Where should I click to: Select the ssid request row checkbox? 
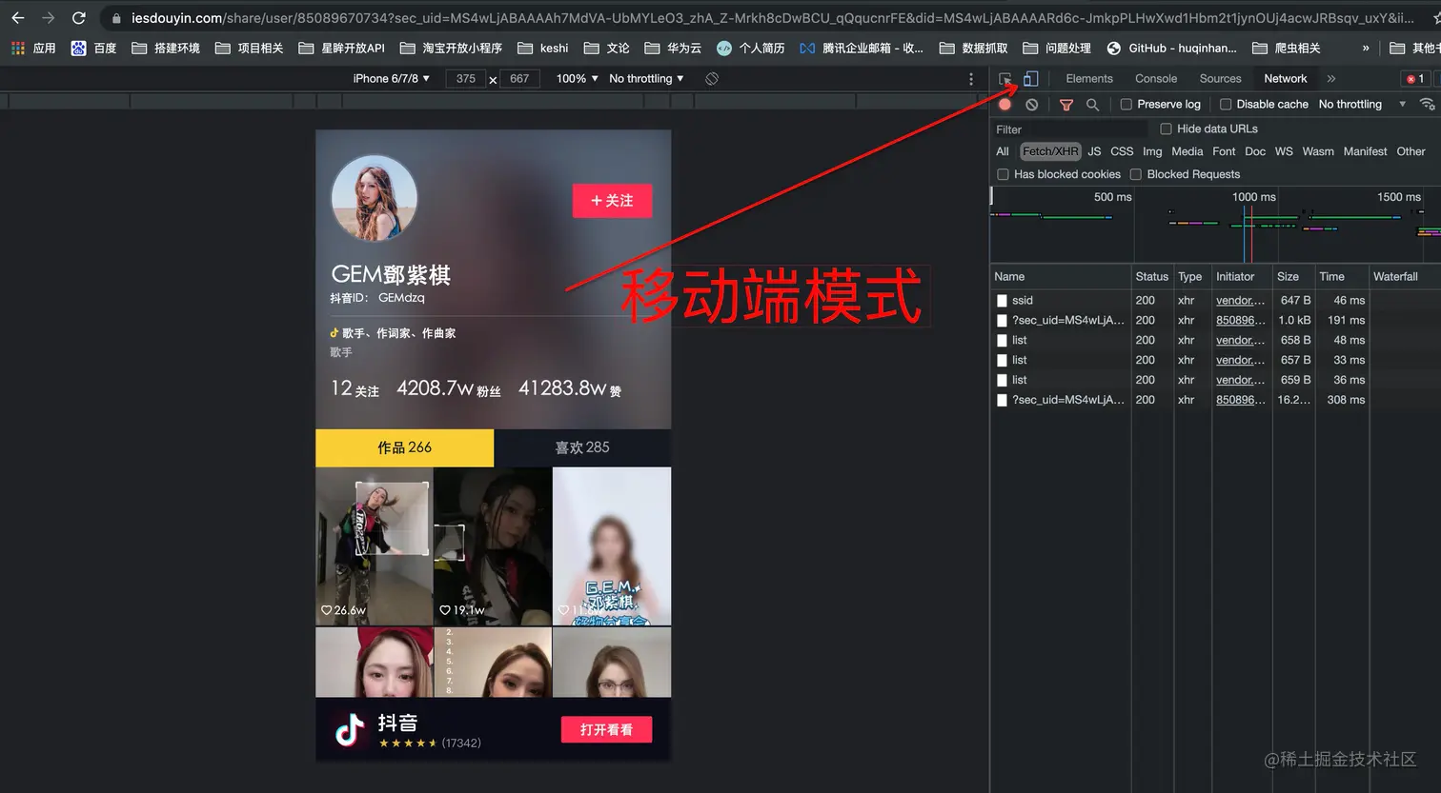1002,300
